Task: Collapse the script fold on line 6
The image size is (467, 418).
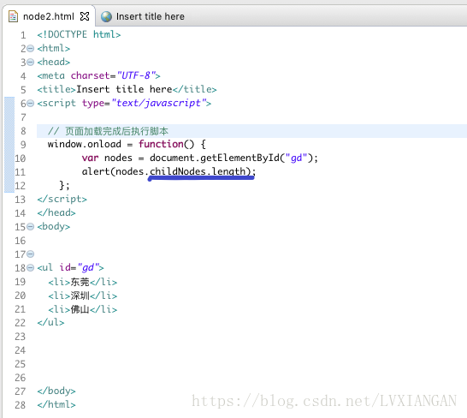Action: [x=31, y=104]
